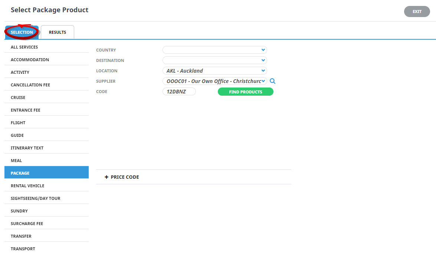Expand the Price Code section
436x254 pixels.
point(122,177)
